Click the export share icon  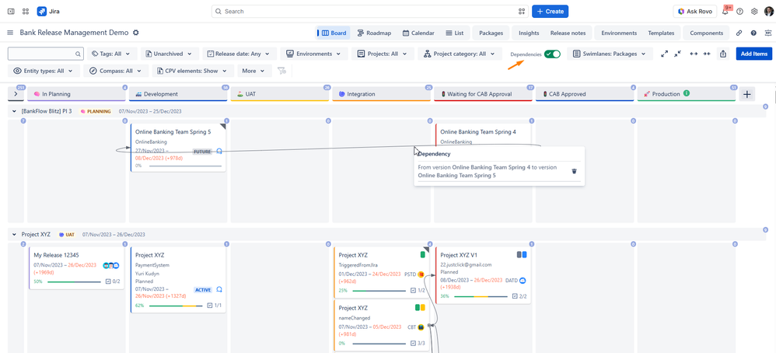tap(723, 54)
